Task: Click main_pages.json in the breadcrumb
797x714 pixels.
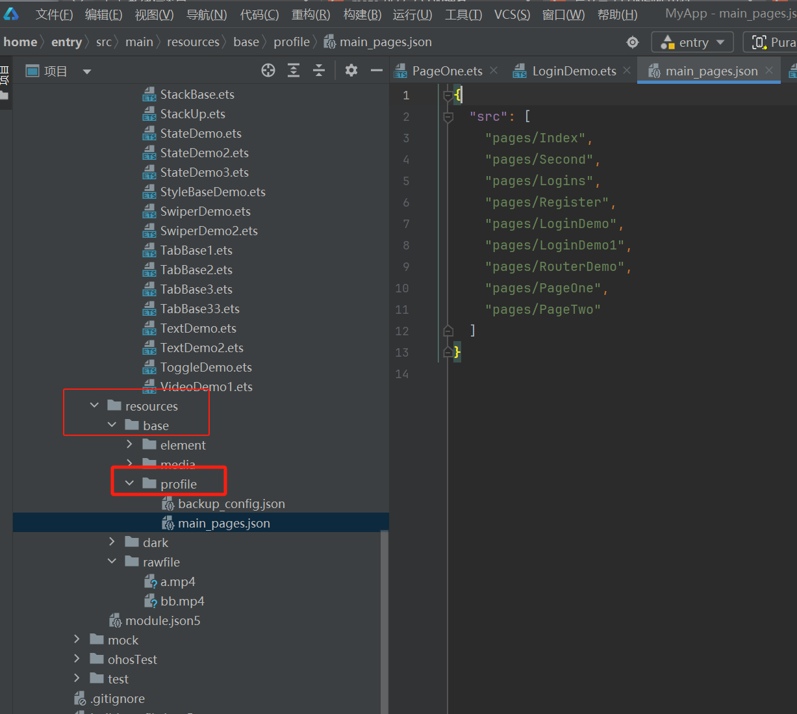Action: [377, 42]
